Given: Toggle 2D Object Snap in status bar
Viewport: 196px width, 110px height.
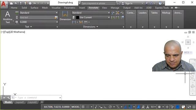Looking at the screenshot, I should (130, 107).
